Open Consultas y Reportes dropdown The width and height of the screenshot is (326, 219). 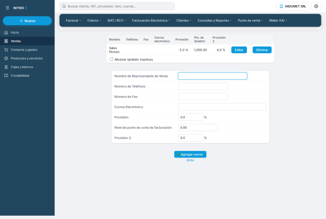click(x=214, y=21)
